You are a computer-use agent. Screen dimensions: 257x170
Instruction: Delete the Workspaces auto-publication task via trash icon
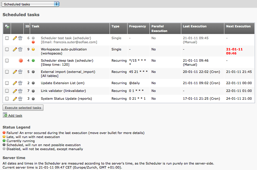tap(20, 49)
